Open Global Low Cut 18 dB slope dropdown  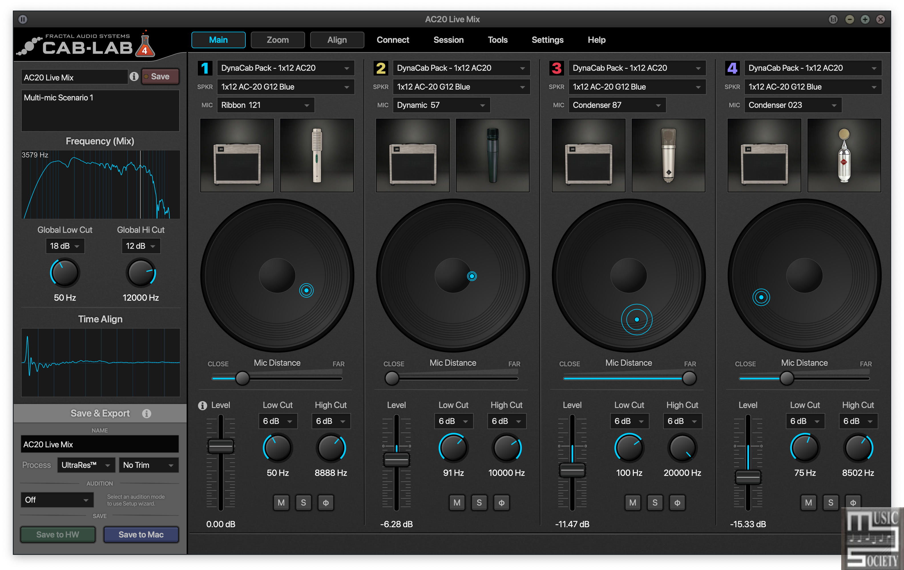coord(65,246)
